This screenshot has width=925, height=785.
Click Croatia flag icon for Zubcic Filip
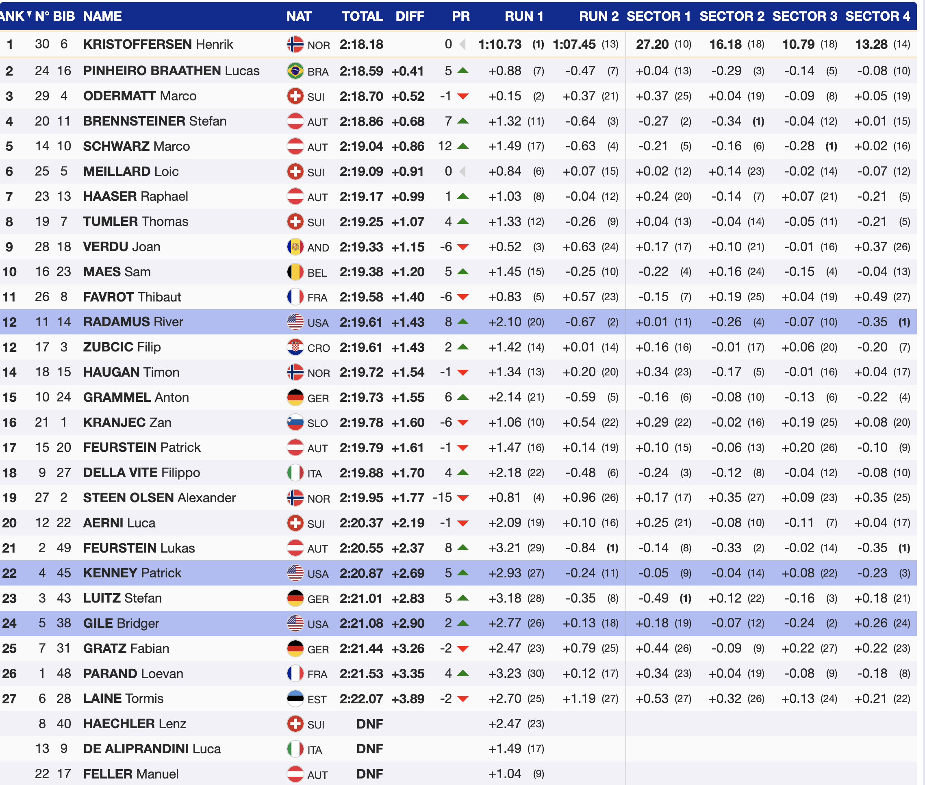click(x=295, y=347)
